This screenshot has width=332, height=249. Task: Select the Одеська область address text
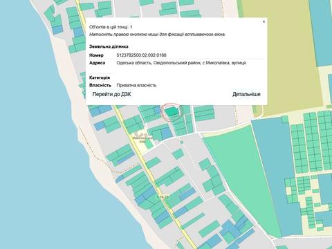pos(181,63)
